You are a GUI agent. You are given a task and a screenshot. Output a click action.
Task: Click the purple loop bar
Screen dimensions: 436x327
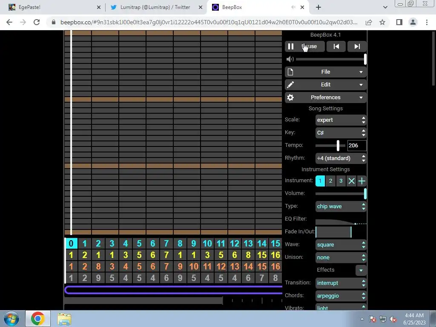(x=174, y=290)
